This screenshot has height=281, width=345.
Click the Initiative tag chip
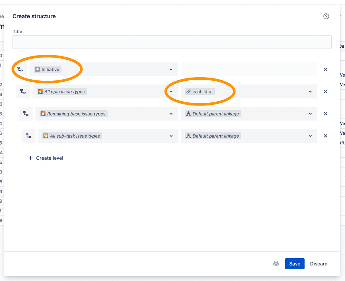tap(48, 69)
